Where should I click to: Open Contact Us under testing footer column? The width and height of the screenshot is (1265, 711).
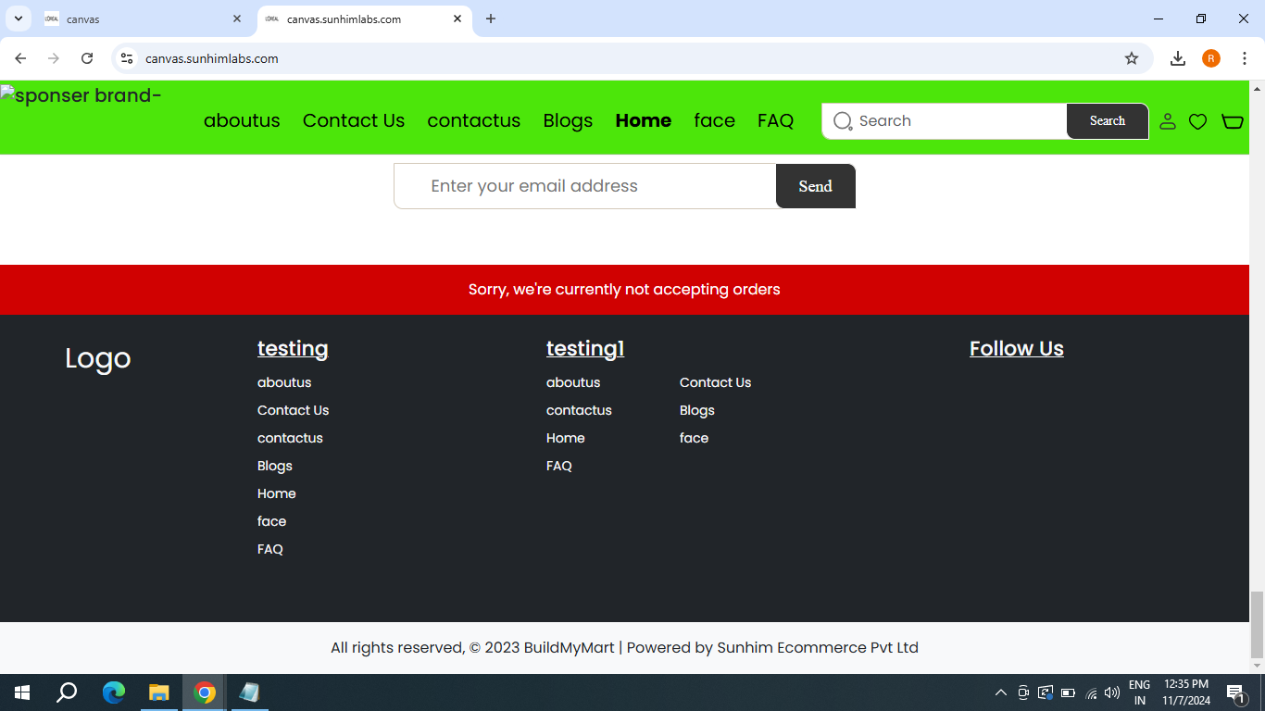294,410
